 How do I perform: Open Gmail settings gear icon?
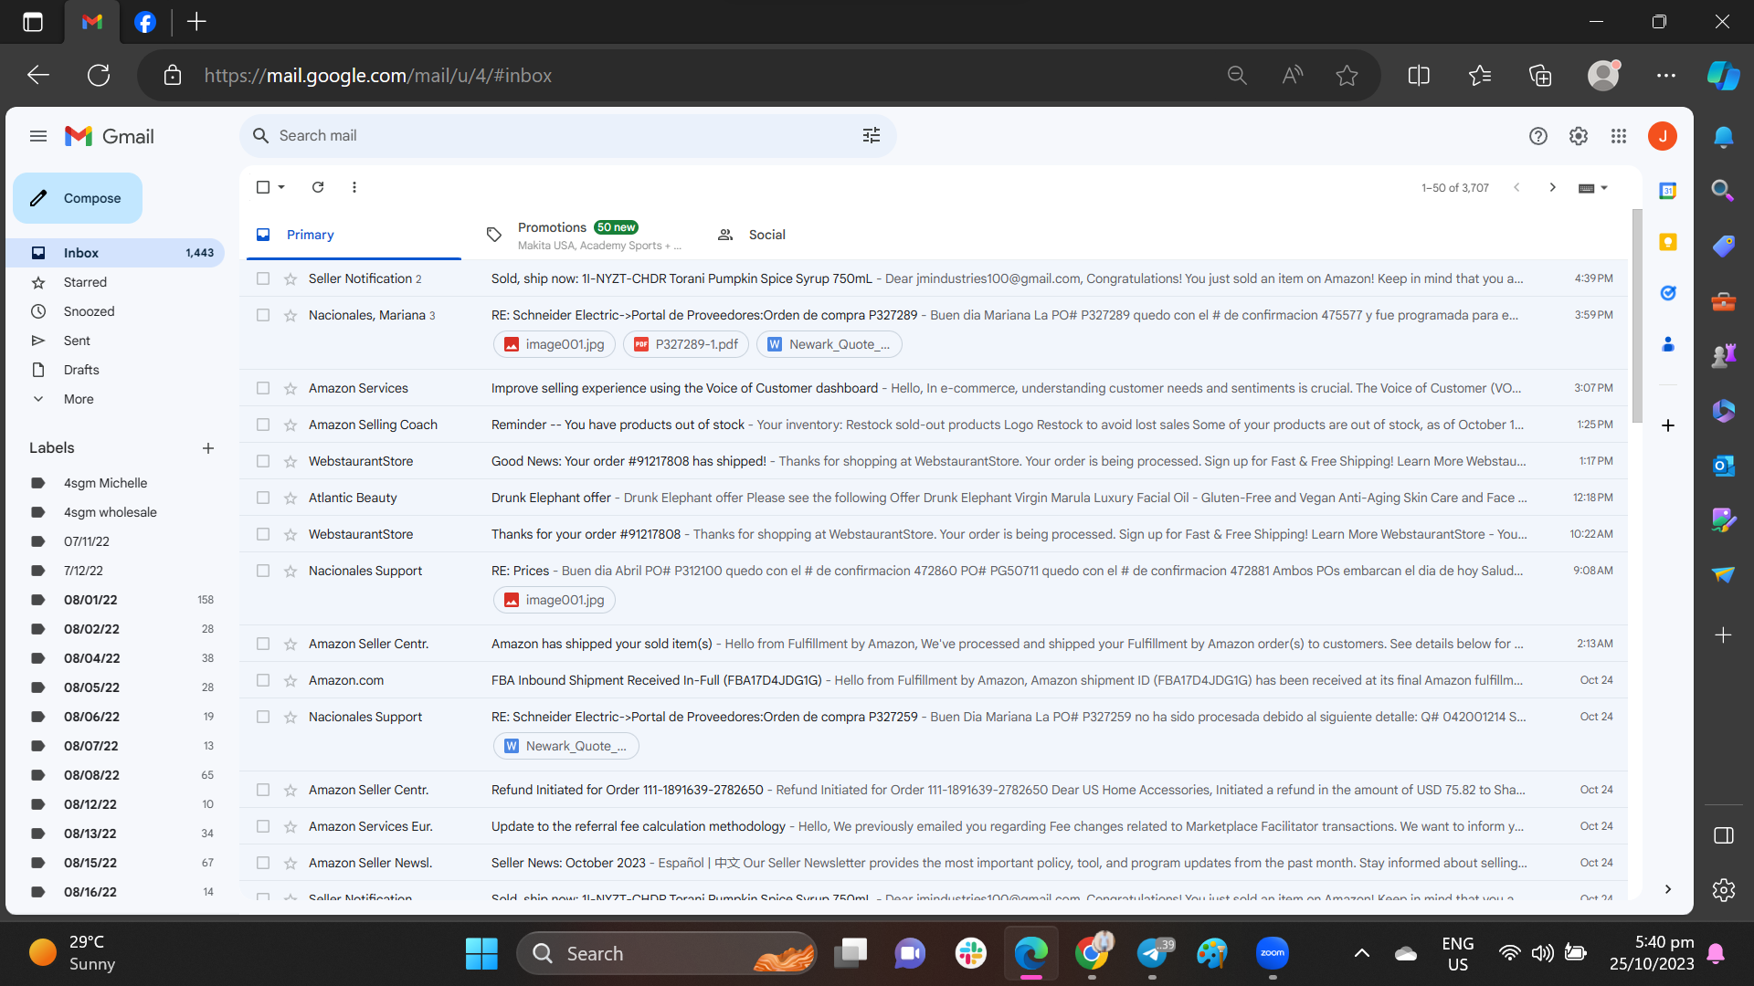(x=1578, y=136)
